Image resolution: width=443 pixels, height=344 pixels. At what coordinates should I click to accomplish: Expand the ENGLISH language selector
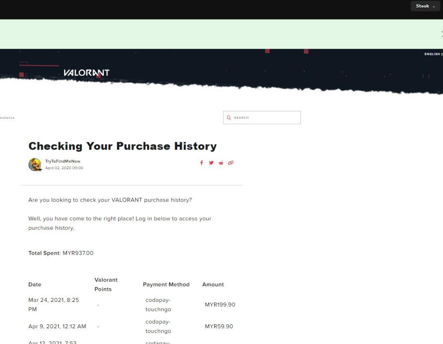point(433,54)
